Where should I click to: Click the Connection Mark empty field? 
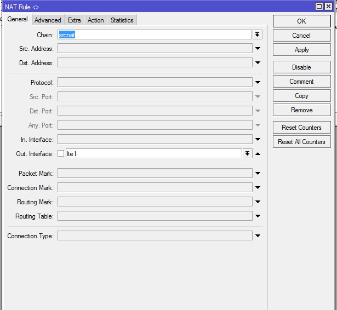(x=155, y=187)
